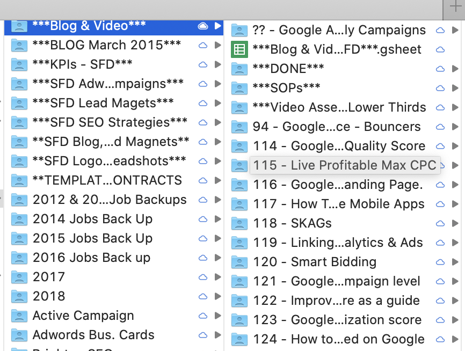
Task: Select 94 - Google...ce - Bouncers name
Action: click(x=337, y=127)
